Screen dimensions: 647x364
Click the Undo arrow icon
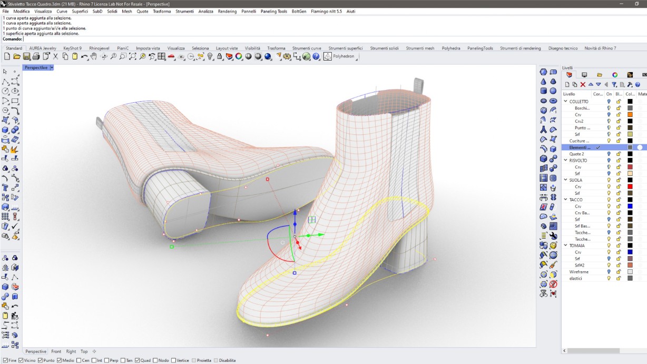coord(84,56)
